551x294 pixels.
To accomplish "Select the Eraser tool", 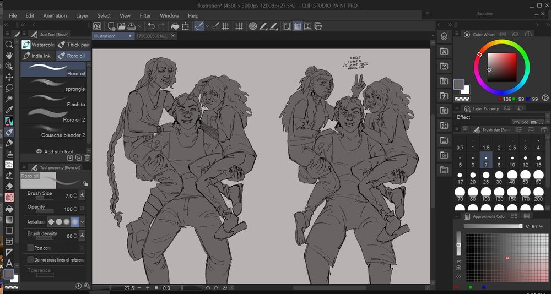I will (9, 186).
